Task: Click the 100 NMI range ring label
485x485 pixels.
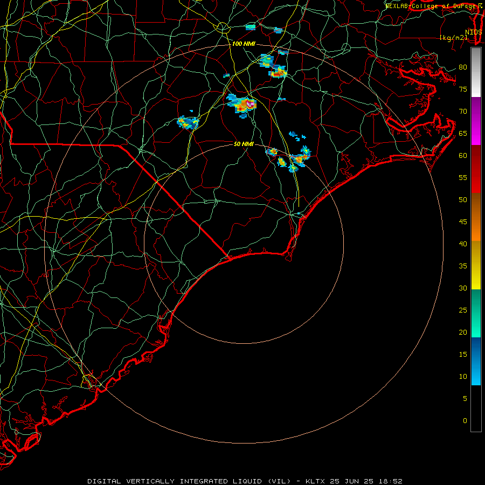Action: (x=244, y=44)
